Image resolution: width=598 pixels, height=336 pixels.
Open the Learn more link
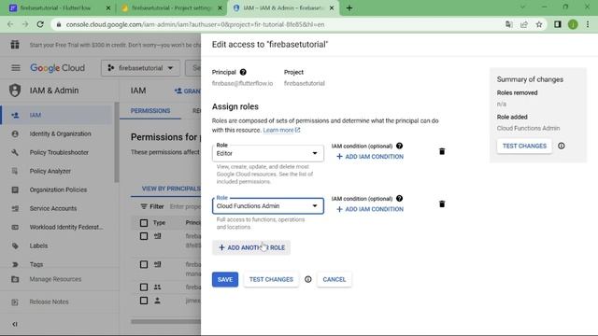coord(281,131)
